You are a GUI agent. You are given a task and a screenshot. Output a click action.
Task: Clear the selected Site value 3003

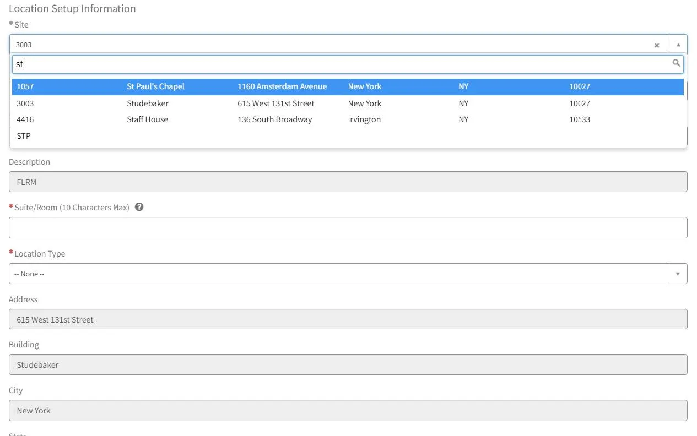[657, 45]
